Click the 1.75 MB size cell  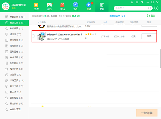[105, 36]
